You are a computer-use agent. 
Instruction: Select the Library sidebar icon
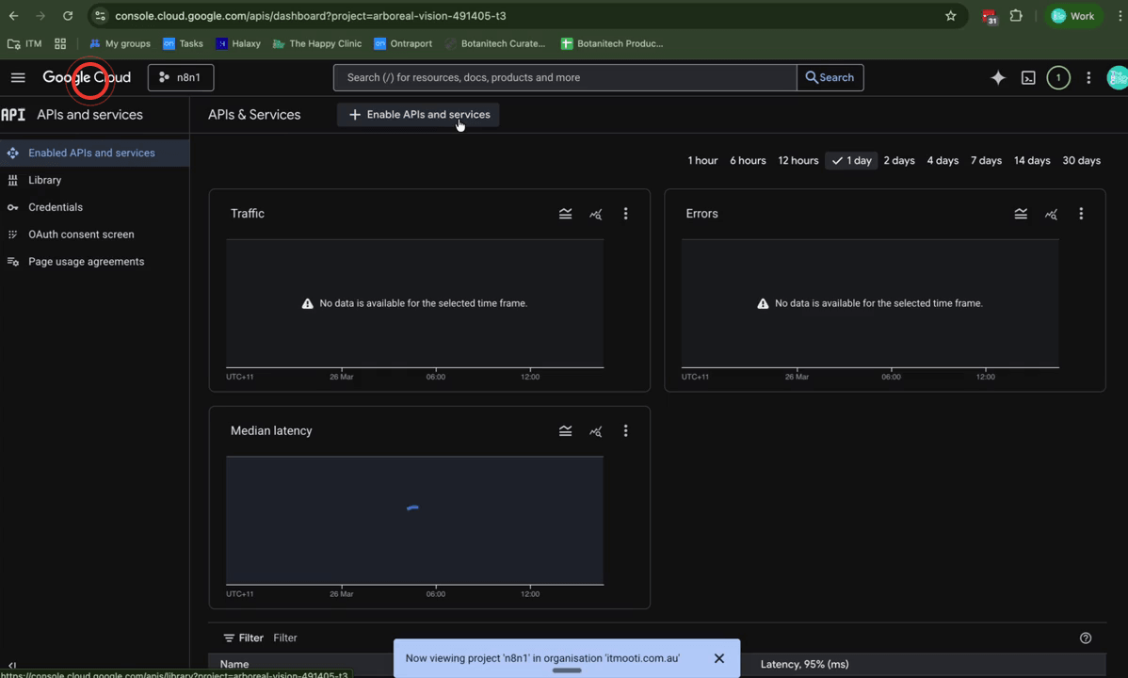point(12,180)
